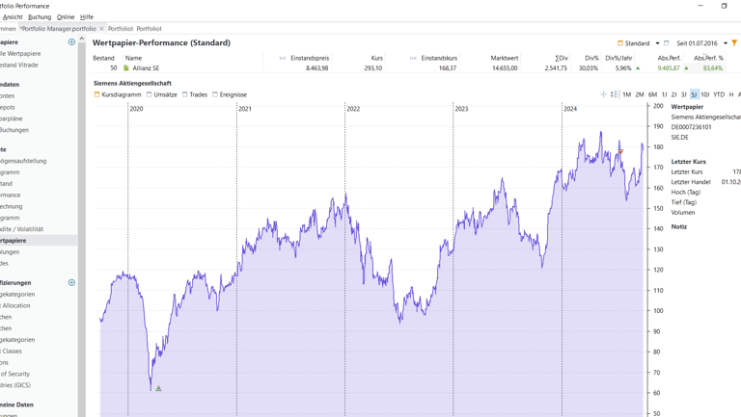Click the 14.655,00 Marktwert value
741x417 pixels.
(505, 68)
